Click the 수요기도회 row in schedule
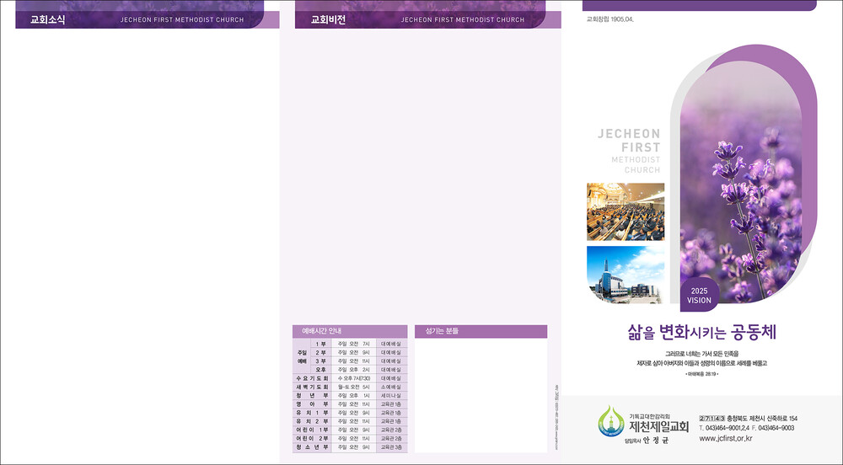 pyautogui.click(x=311, y=378)
